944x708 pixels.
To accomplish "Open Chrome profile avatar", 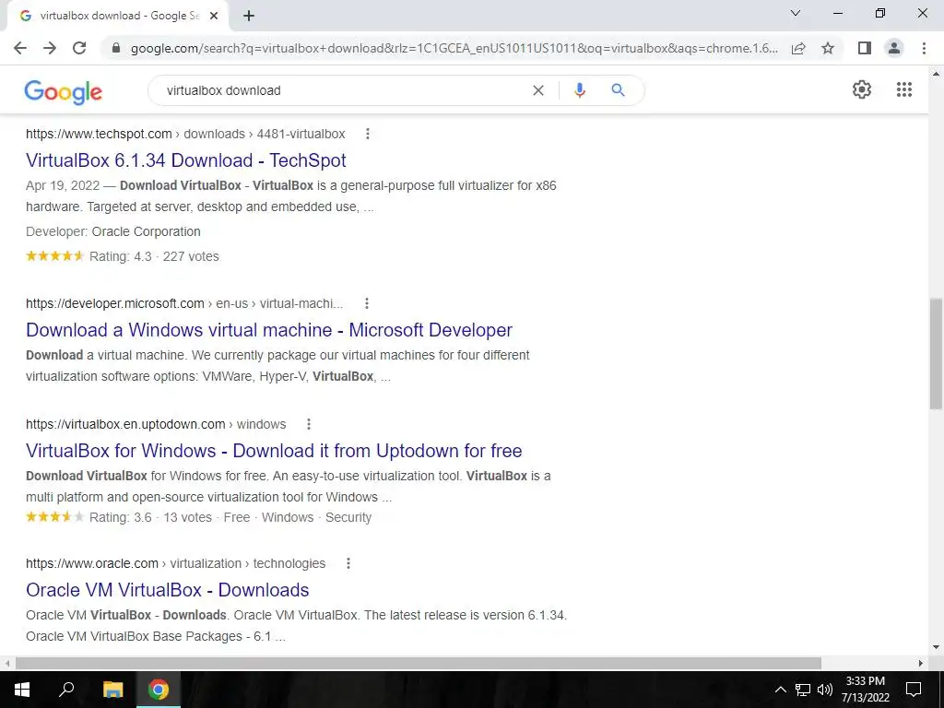I will coord(894,48).
